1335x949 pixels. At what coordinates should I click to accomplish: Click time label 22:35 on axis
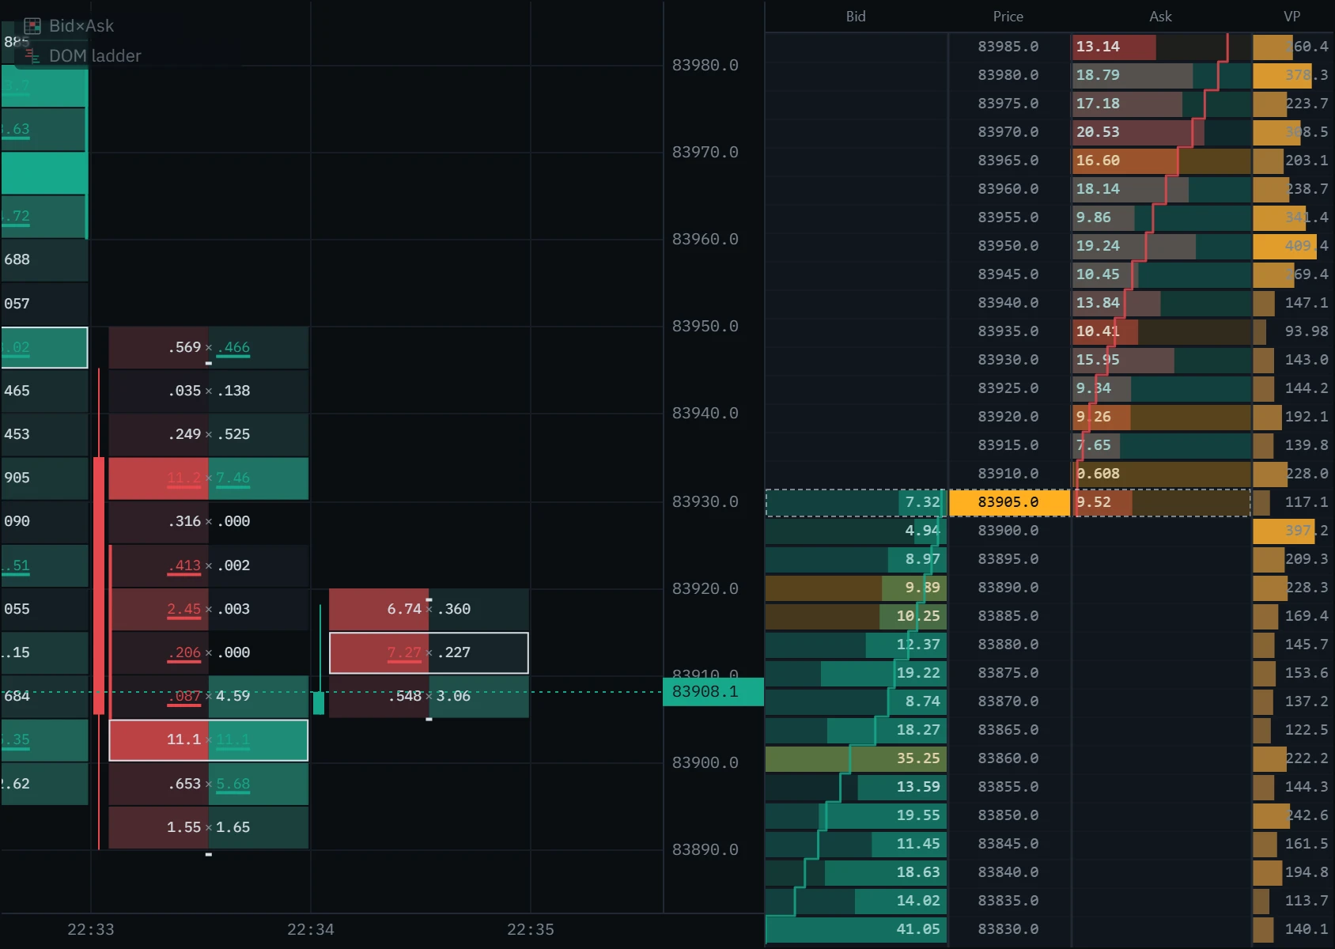pyautogui.click(x=530, y=929)
